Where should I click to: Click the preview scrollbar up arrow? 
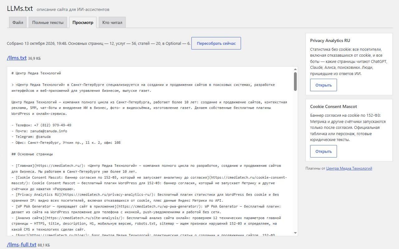[295, 69]
